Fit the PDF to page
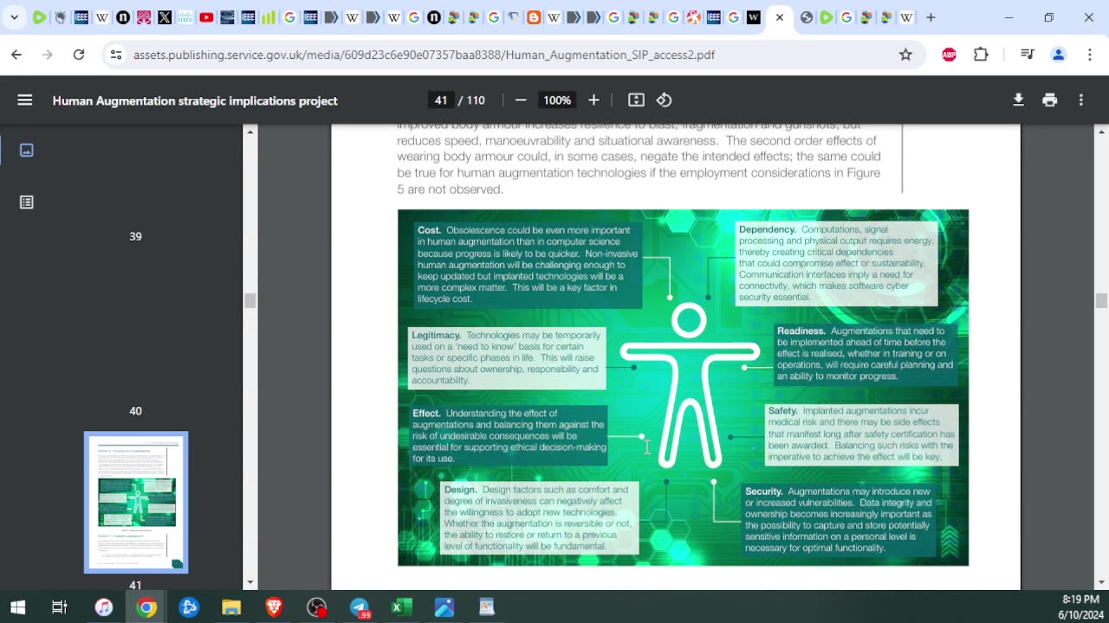The image size is (1109, 623). [x=636, y=100]
